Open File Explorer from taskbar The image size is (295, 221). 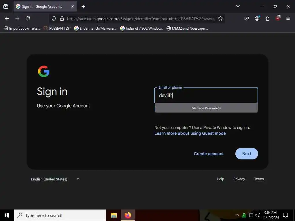pos(114,215)
